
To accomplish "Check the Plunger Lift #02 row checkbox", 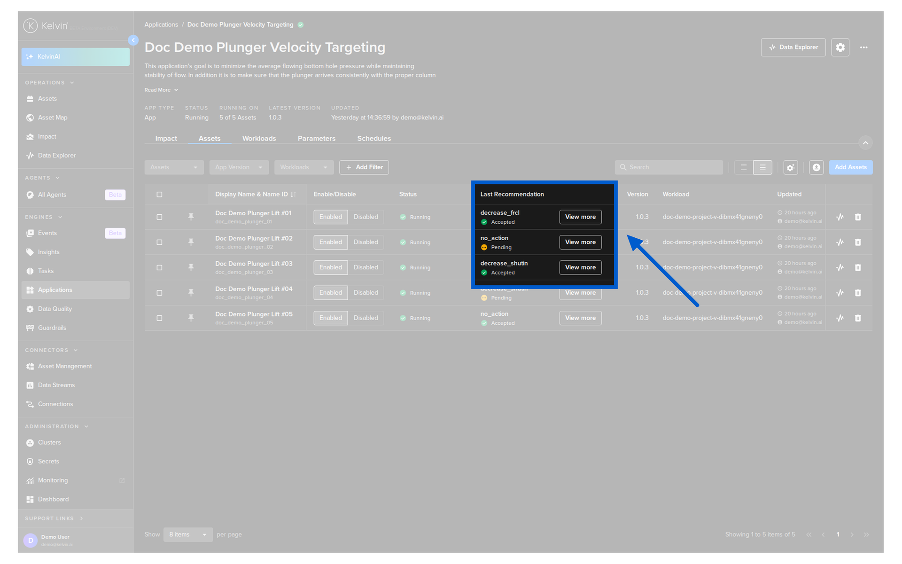I will [x=159, y=243].
